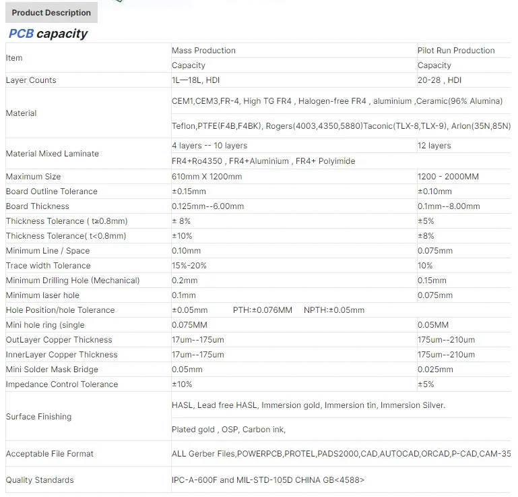Select the 'Pilot Run Production' header cell
Screen dimensions: 518x497
pos(456,51)
